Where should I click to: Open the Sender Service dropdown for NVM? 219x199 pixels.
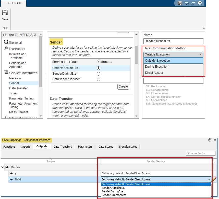tap(209, 179)
